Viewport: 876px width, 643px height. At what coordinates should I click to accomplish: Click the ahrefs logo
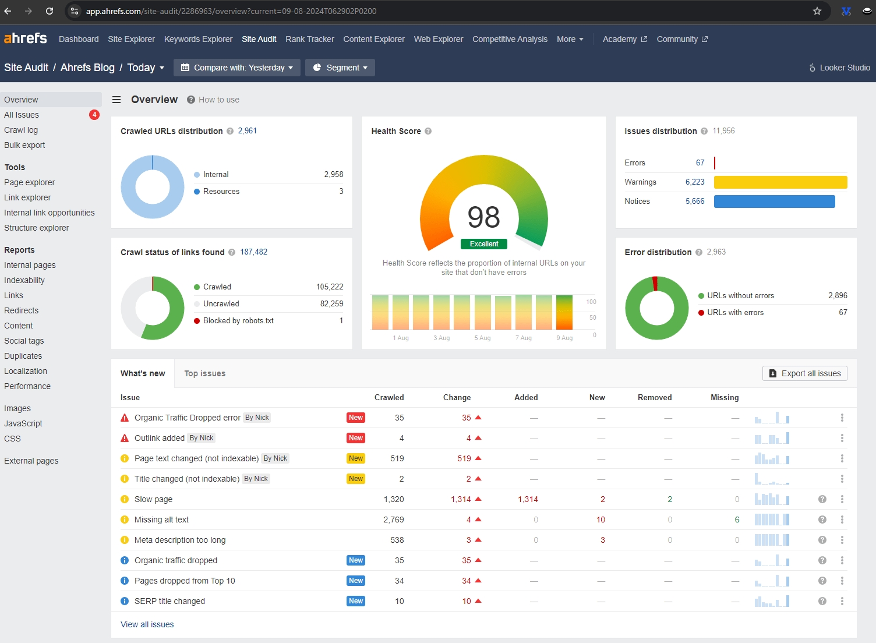(x=26, y=38)
